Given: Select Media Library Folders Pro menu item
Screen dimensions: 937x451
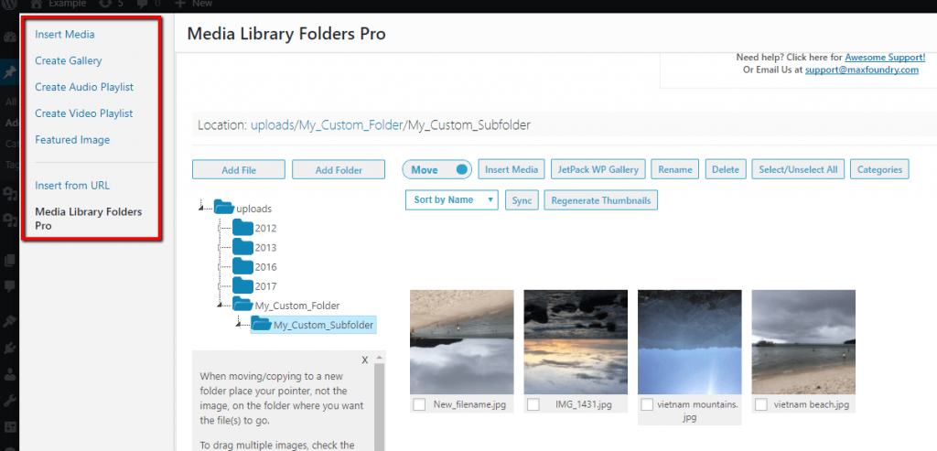Looking at the screenshot, I should pos(89,219).
